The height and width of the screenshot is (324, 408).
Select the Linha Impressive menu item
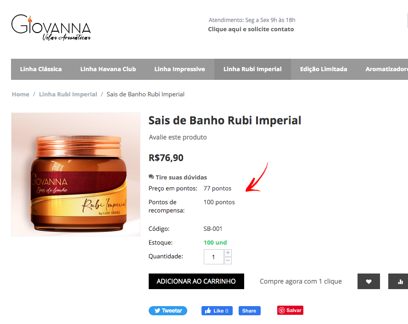pyautogui.click(x=179, y=69)
